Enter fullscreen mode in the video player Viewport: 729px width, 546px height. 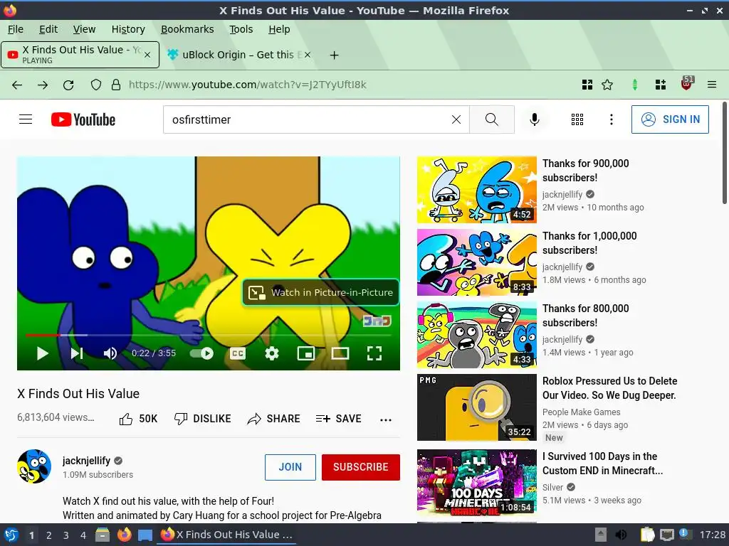click(374, 353)
